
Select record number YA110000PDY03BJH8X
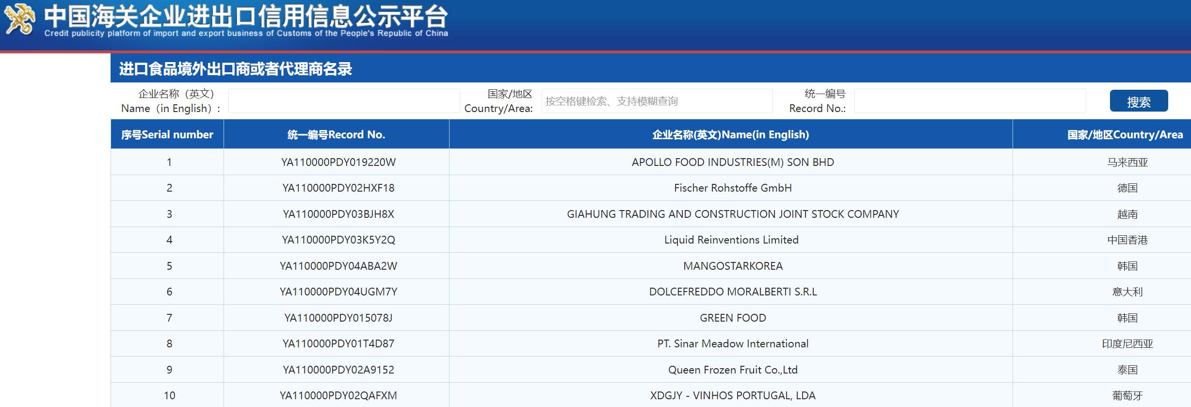pyautogui.click(x=338, y=214)
